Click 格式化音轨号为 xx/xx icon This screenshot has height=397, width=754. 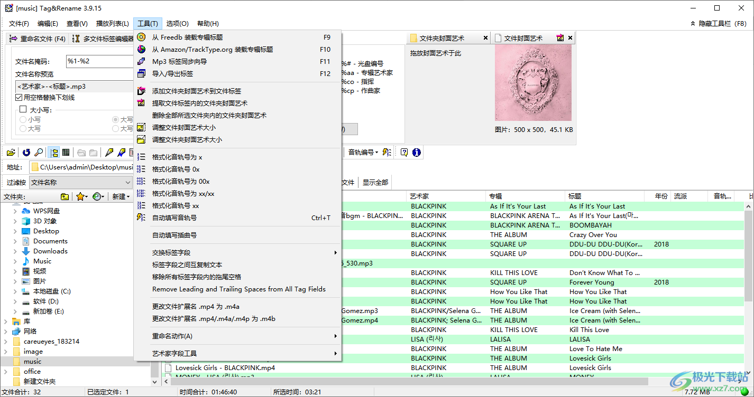141,193
